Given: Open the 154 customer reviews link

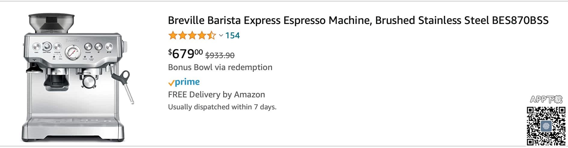Looking at the screenshot, I should 232,36.
